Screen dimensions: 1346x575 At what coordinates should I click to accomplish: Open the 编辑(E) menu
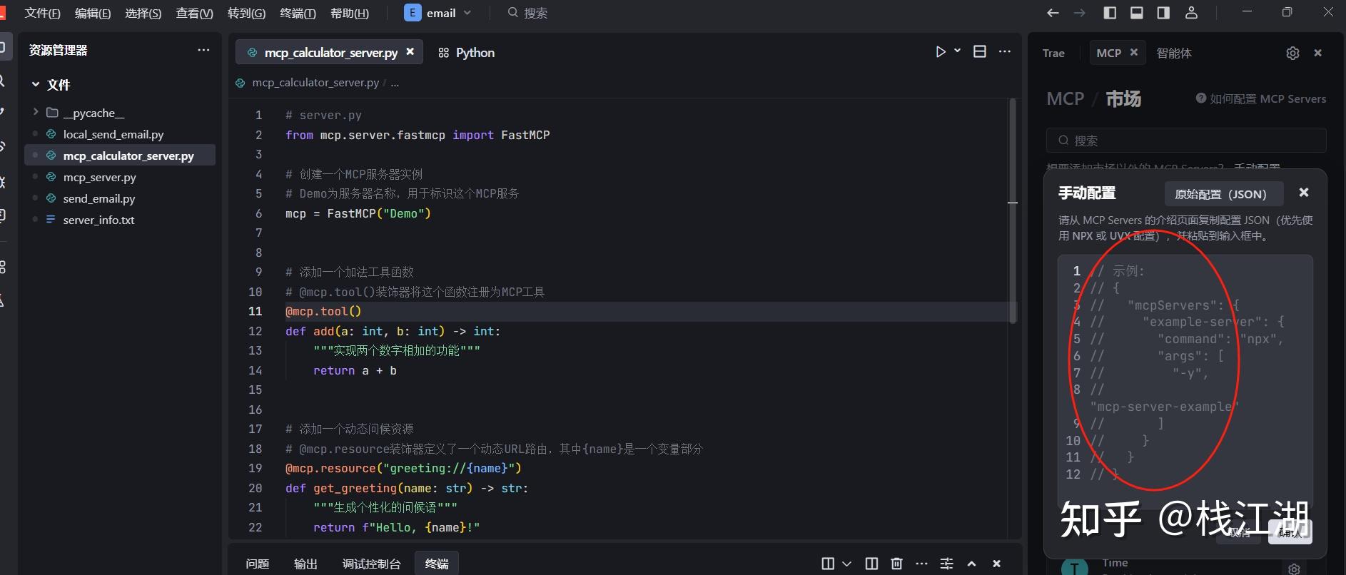coord(93,13)
